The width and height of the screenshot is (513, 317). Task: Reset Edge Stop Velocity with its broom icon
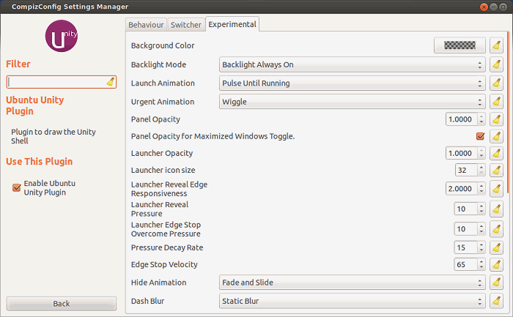click(496, 264)
